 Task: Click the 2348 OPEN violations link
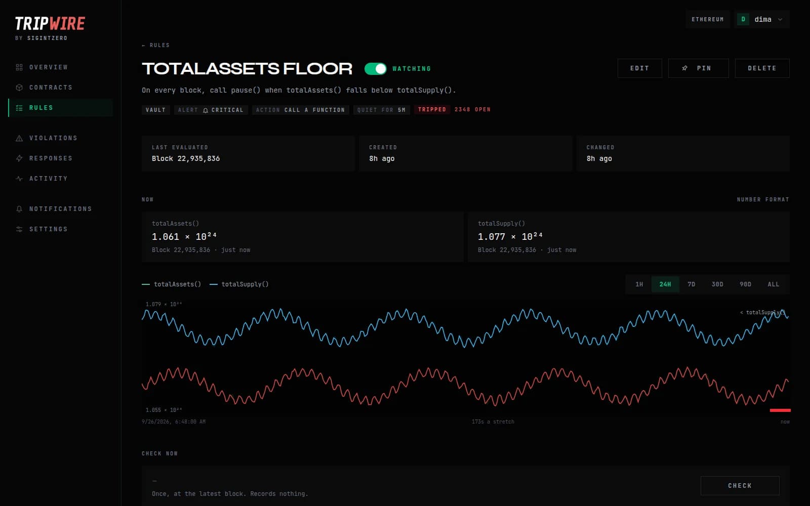(472, 110)
